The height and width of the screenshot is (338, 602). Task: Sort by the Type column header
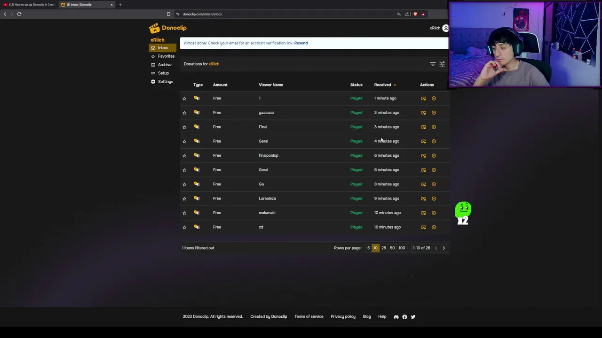198,85
